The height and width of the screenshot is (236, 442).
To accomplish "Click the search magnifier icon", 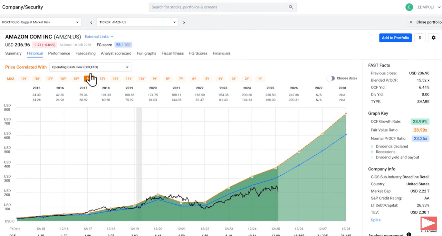I will pos(291,7).
